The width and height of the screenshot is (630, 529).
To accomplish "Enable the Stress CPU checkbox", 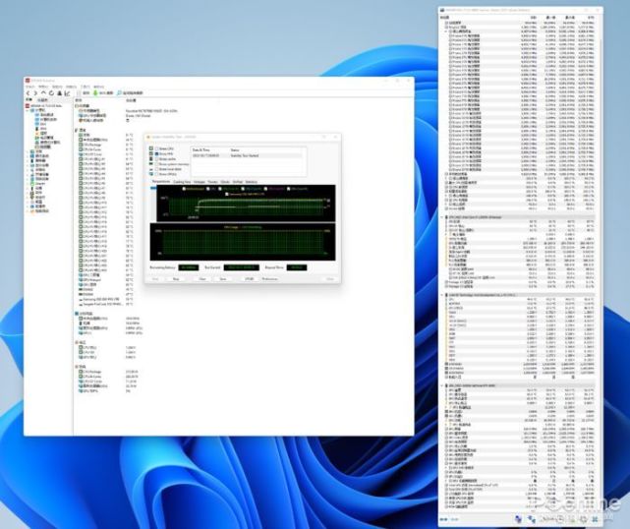I will 156,148.
